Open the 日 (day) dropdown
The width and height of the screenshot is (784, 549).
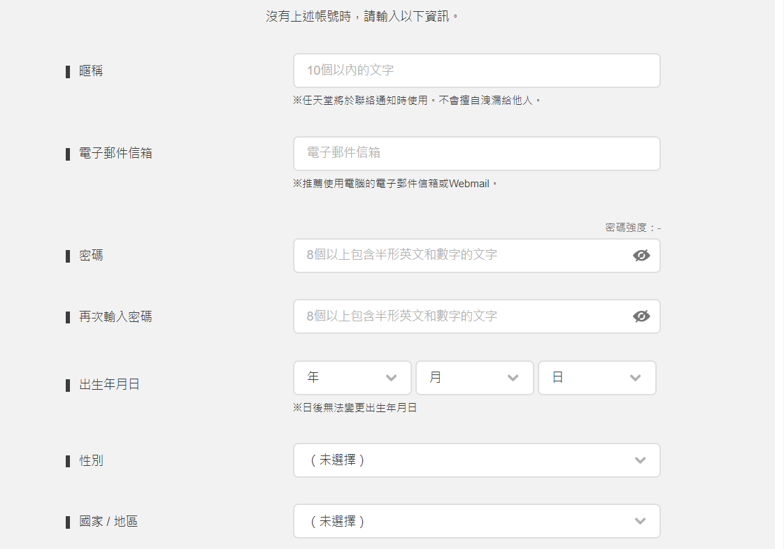[x=597, y=377]
